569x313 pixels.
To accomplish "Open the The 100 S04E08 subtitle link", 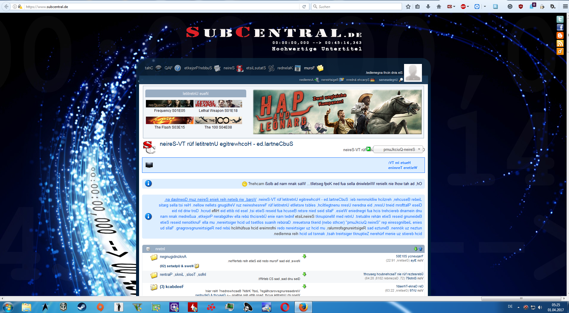I will click(x=218, y=127).
